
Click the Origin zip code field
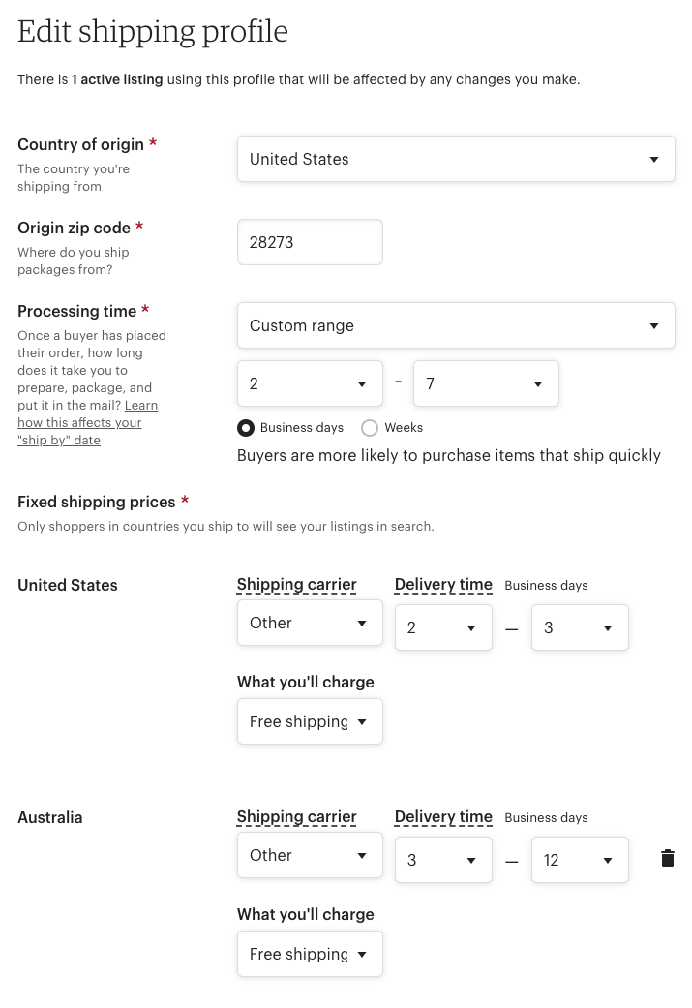tap(310, 242)
